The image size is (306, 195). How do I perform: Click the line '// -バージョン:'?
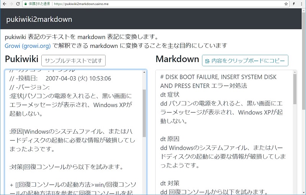29,87
